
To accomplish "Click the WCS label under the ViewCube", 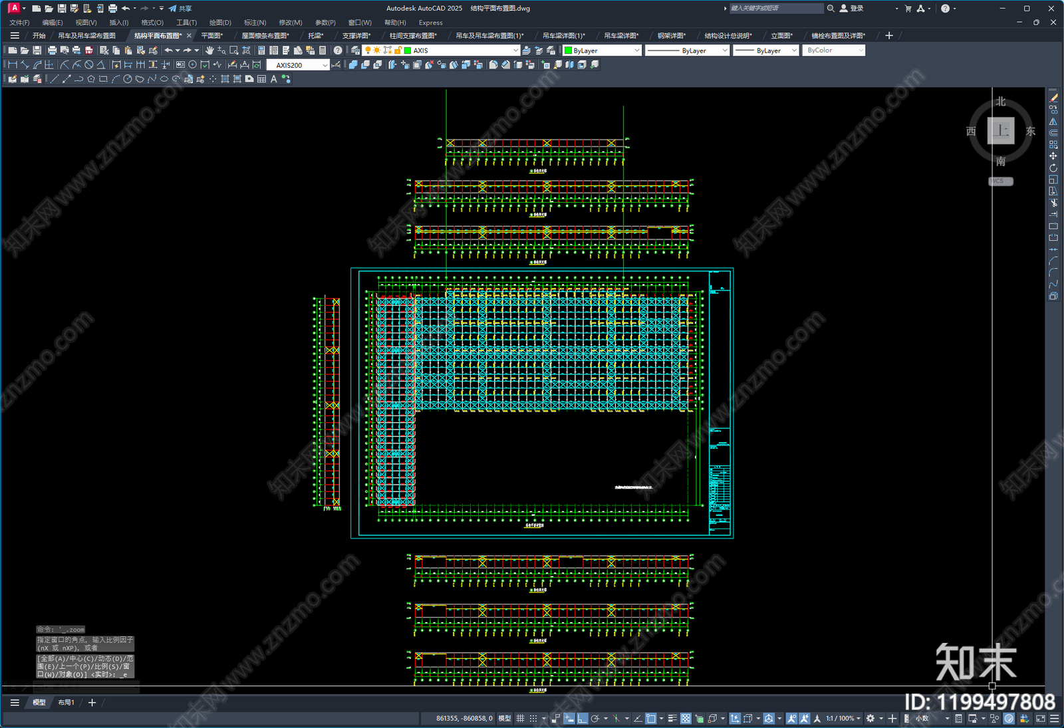I will click(x=1000, y=182).
